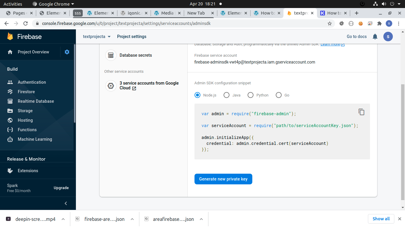The image size is (405, 228).
Task: Open Functions from the sidebar
Action: (27, 130)
